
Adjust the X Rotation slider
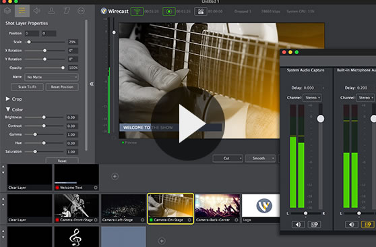44,51
